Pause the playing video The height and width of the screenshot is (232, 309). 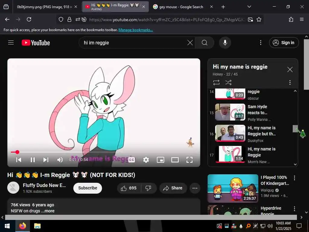coord(33,159)
